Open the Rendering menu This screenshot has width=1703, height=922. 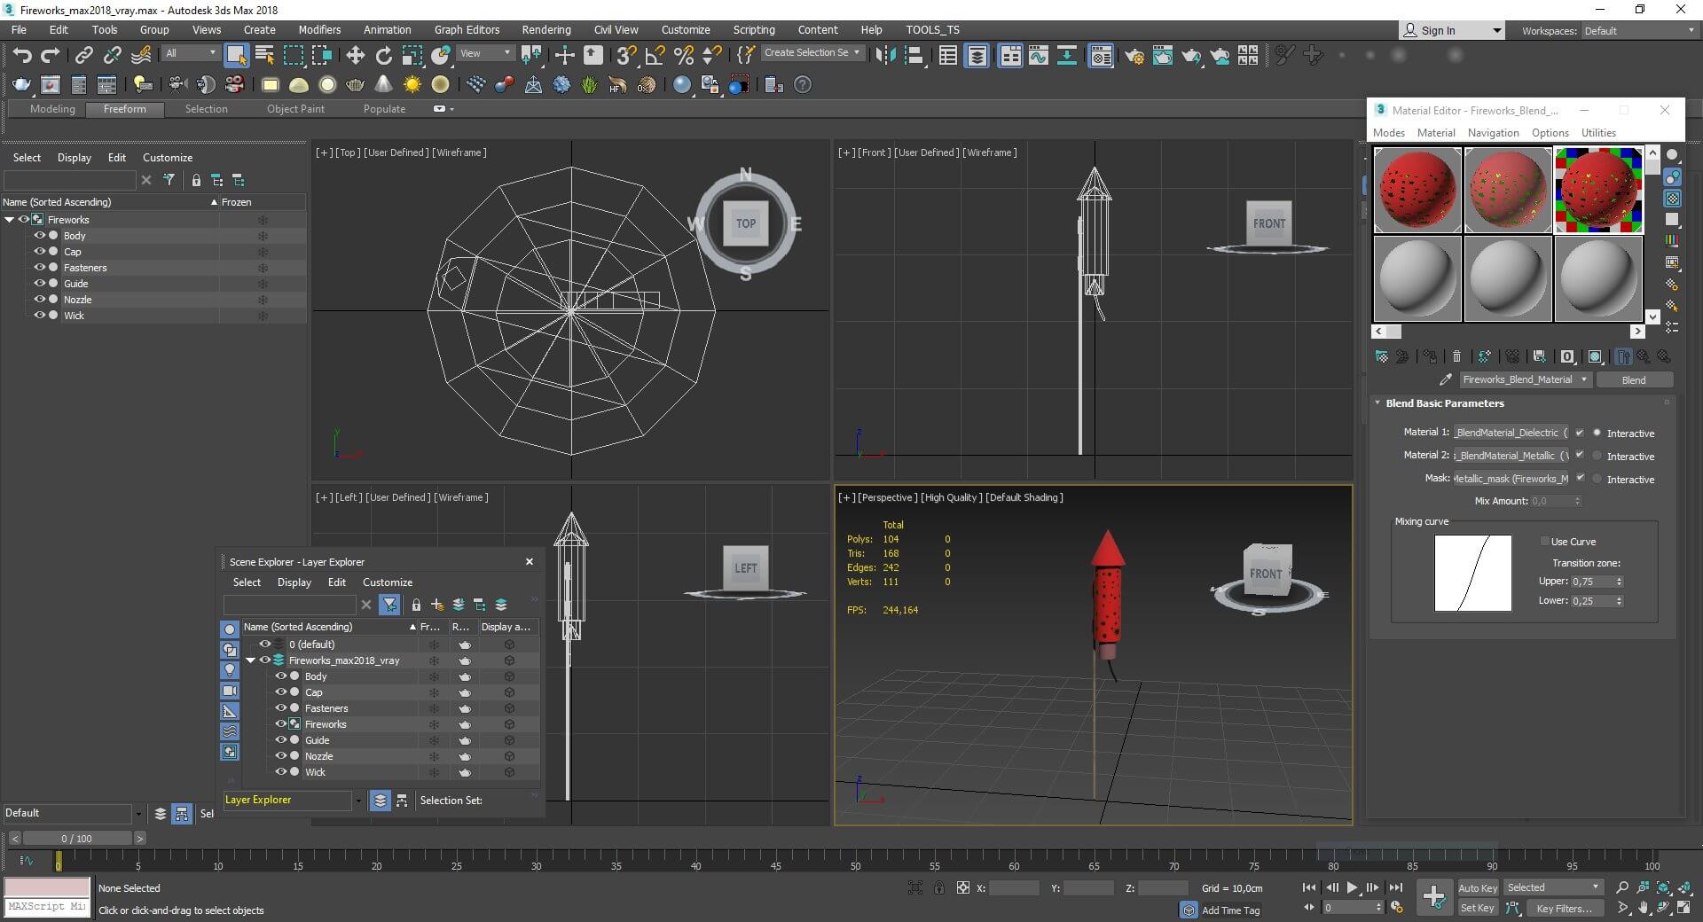[545, 29]
